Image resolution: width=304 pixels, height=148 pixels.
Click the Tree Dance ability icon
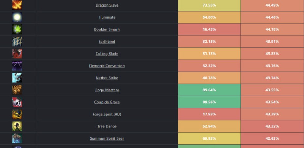(17, 126)
